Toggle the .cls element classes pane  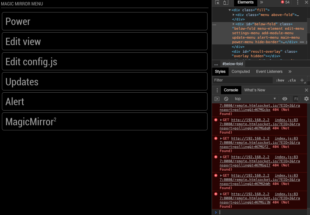292,80
